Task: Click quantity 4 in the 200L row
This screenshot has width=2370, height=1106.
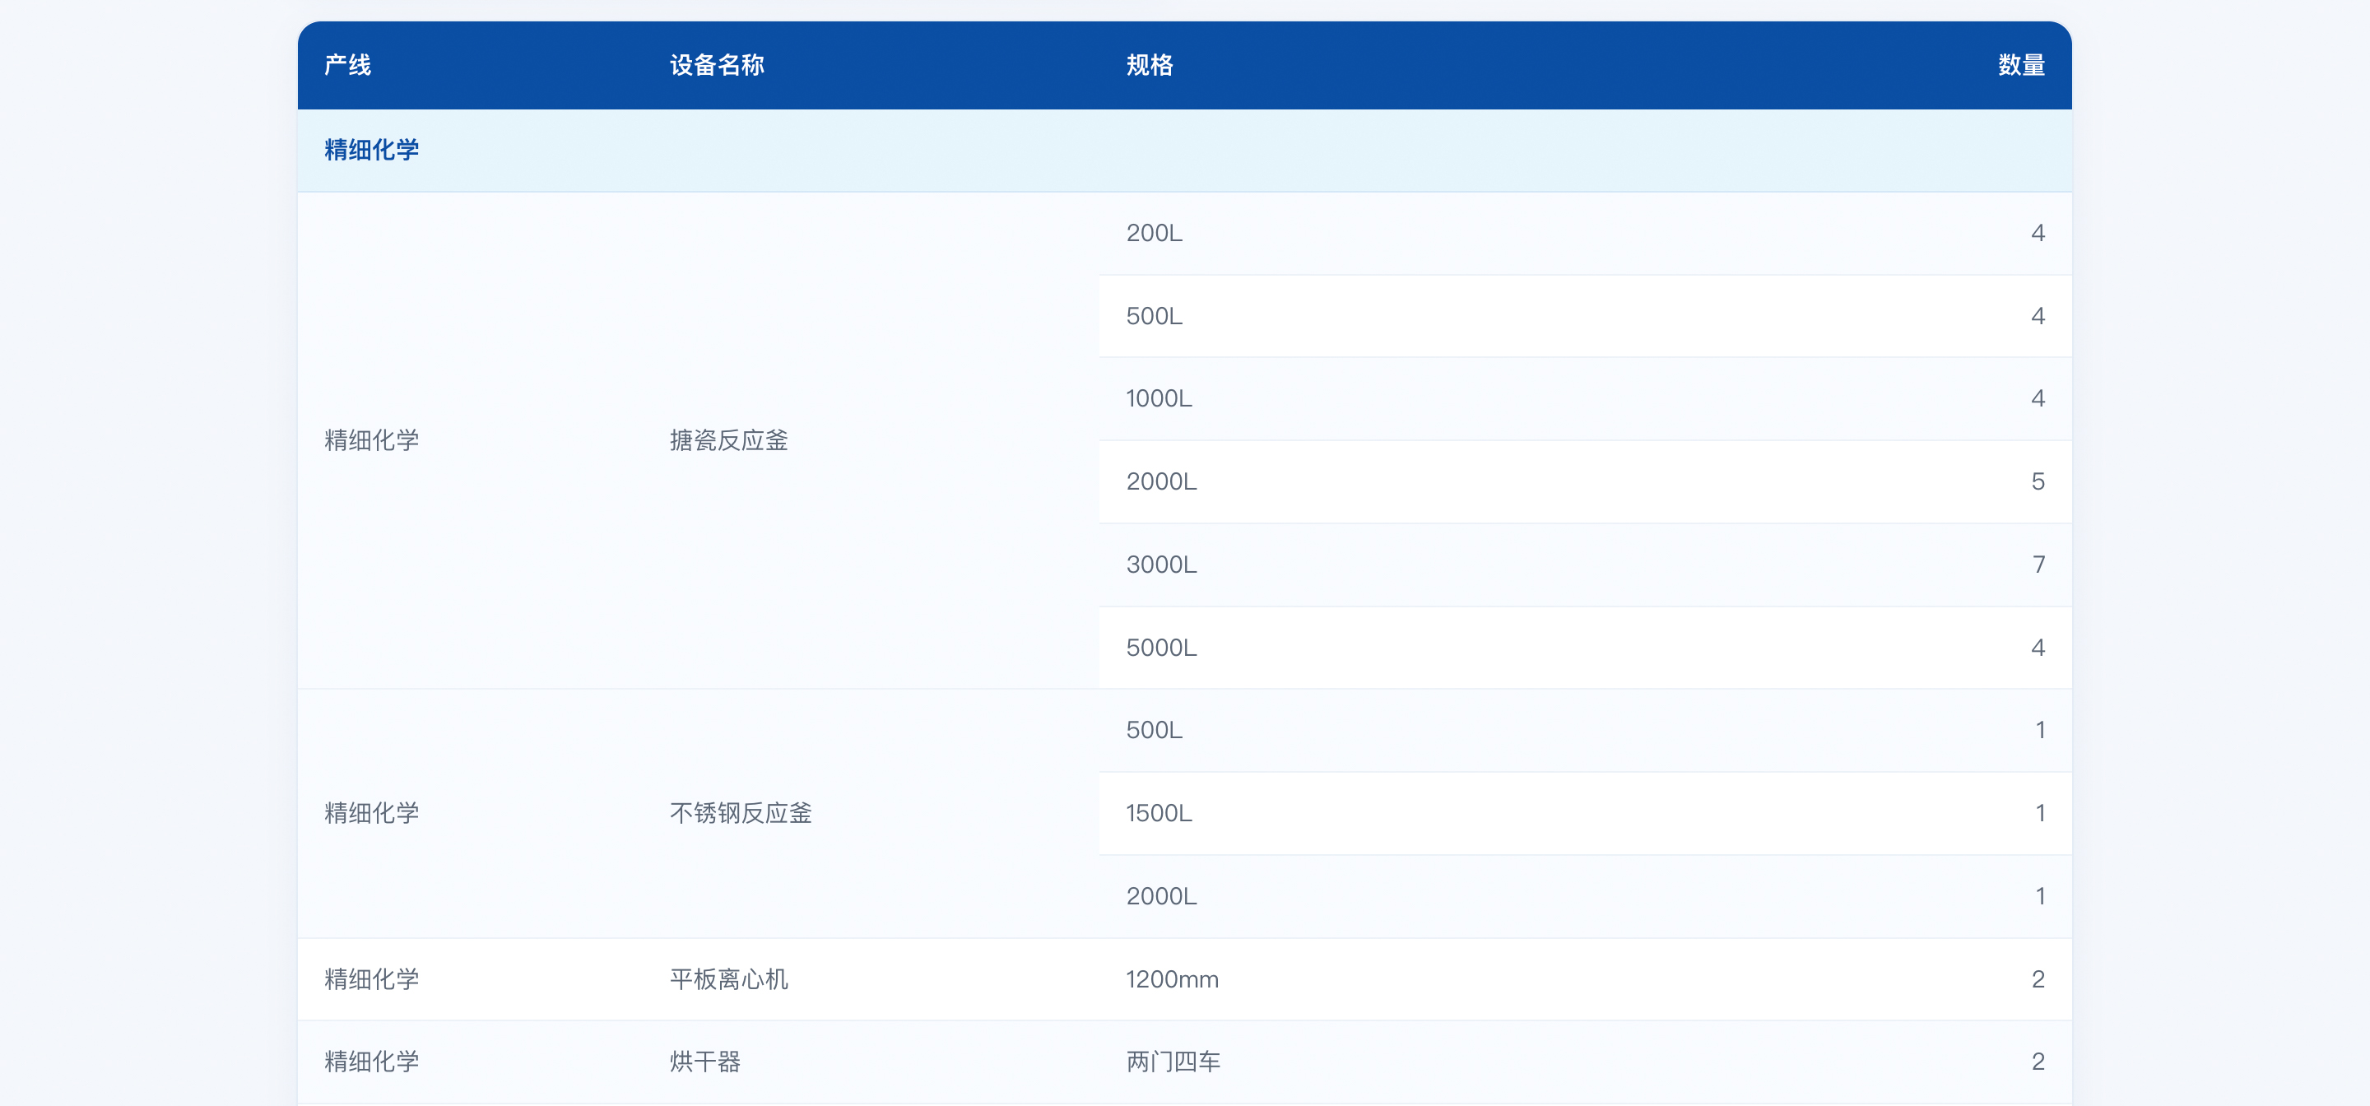Action: 2038,233
